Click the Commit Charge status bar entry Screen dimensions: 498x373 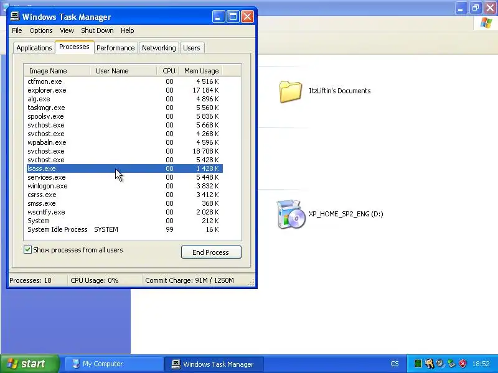[190, 280]
